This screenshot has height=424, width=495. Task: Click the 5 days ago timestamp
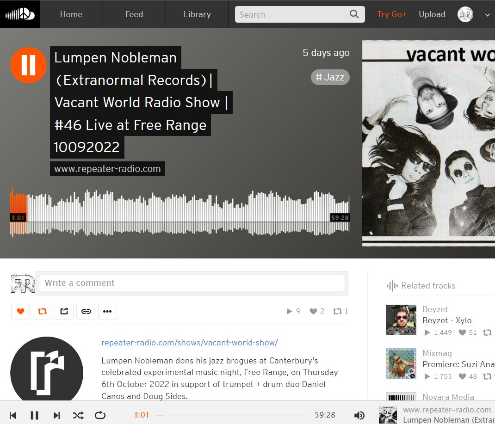326,53
